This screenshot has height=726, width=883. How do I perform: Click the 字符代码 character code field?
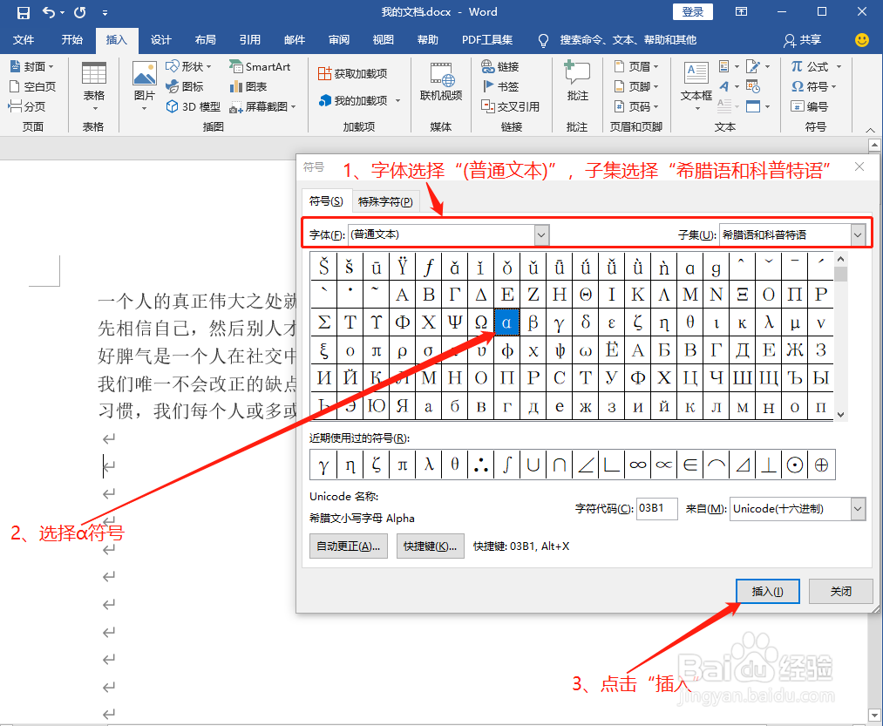[x=656, y=509]
